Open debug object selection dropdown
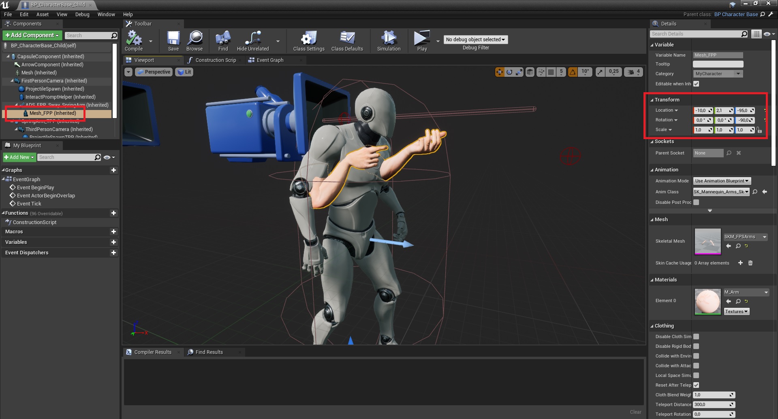778x419 pixels. click(475, 40)
